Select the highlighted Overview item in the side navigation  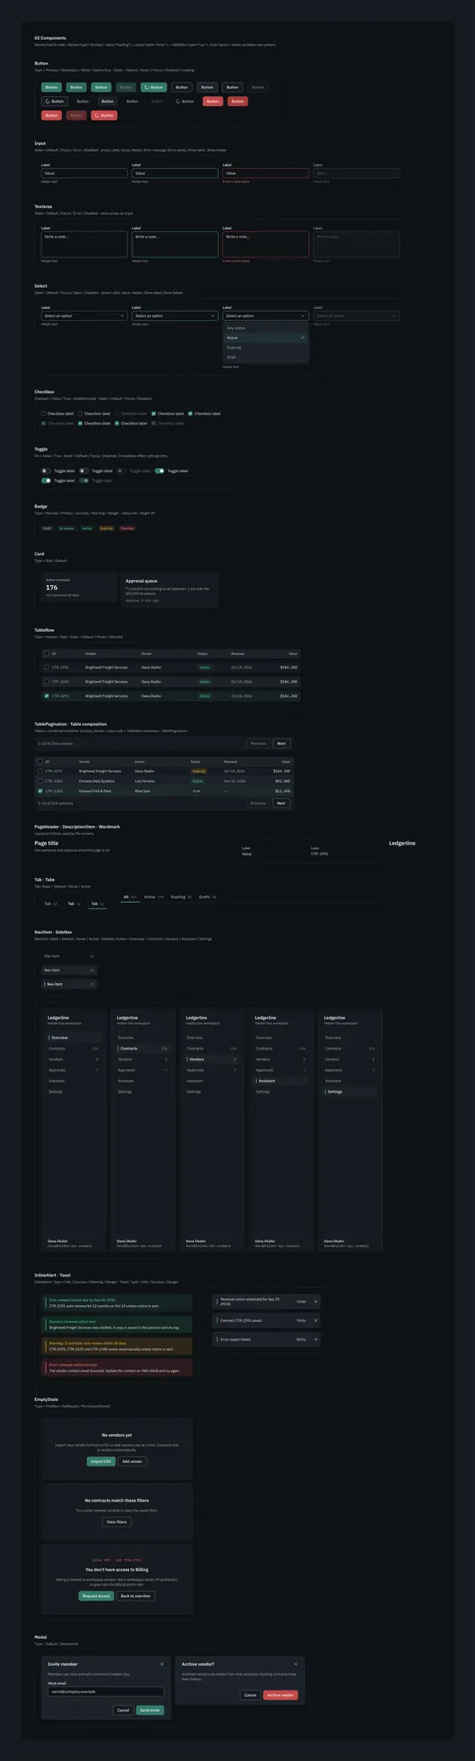73,1038
